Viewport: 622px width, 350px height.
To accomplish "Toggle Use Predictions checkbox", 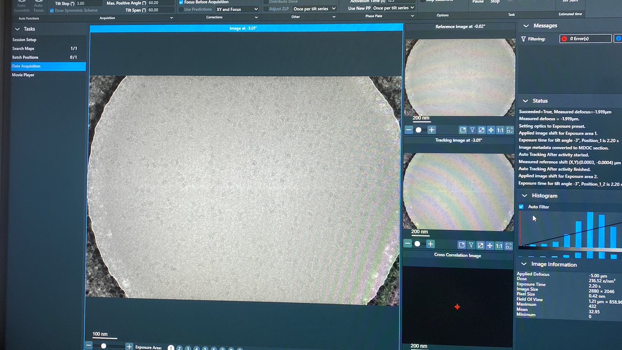I will tap(181, 9).
